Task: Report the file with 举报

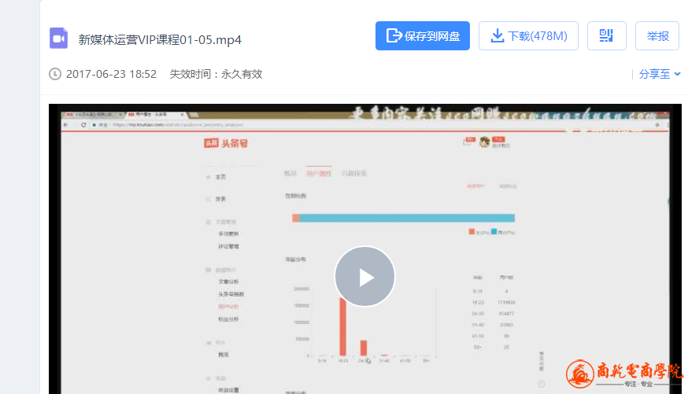Action: coord(657,36)
